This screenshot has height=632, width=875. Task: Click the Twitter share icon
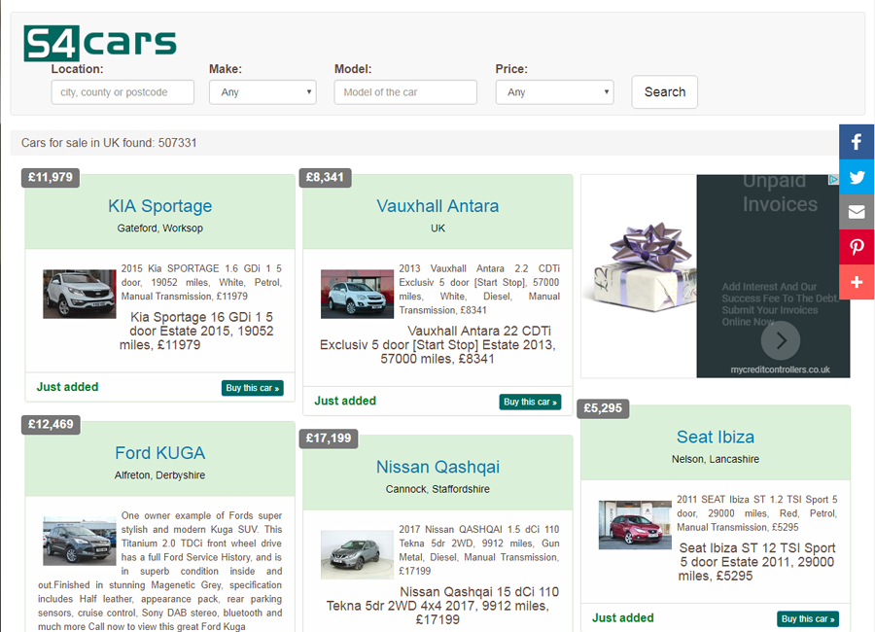pyautogui.click(x=857, y=177)
